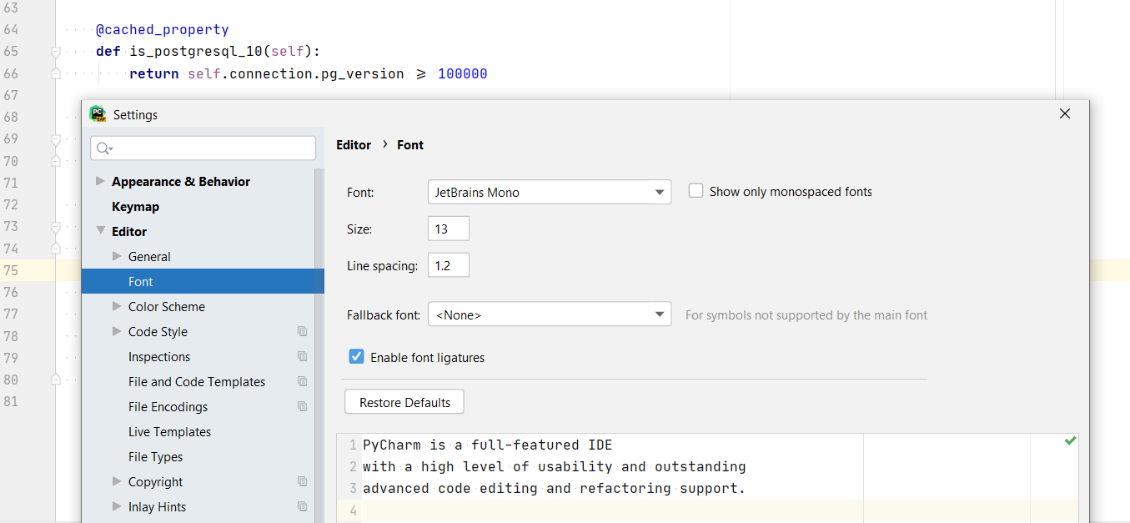
Task: Click '@cached_property' in the editor
Action: pos(162,29)
